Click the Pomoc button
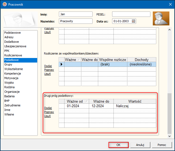This screenshot has height=151, width=175. click(x=162, y=145)
